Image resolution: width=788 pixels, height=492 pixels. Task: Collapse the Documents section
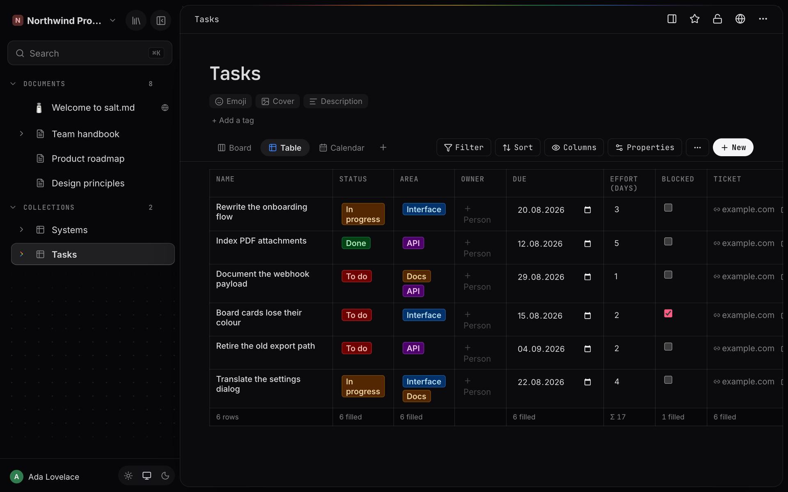coord(13,84)
